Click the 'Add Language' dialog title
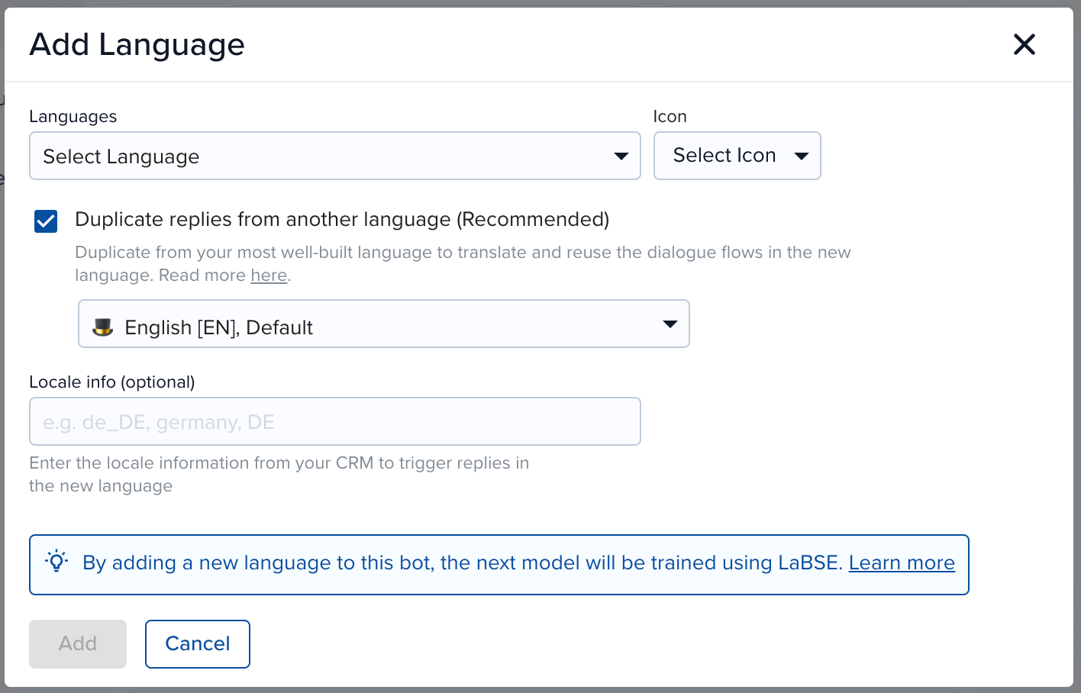 click(x=137, y=45)
